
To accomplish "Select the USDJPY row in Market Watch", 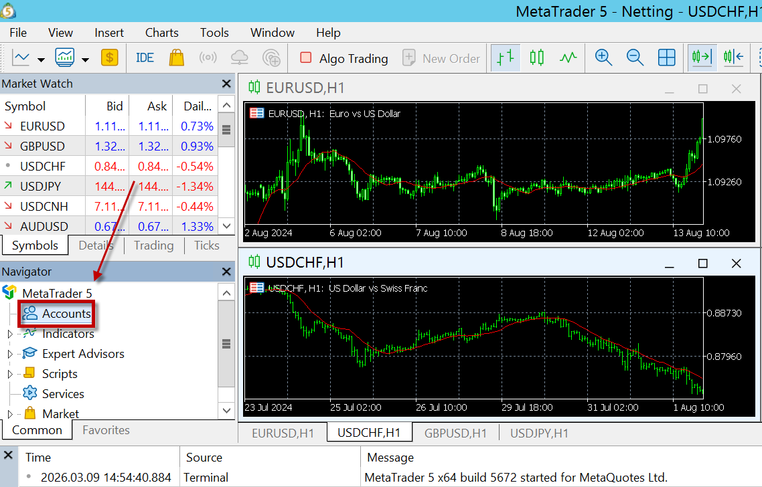I will click(42, 187).
